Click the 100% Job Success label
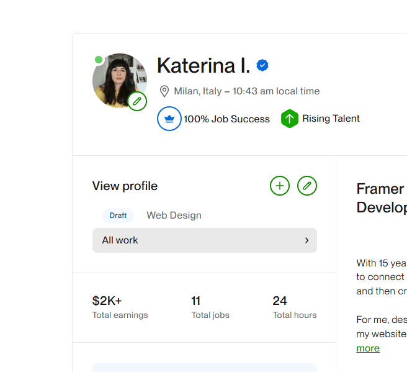This screenshot has width=407, height=372. [x=226, y=119]
